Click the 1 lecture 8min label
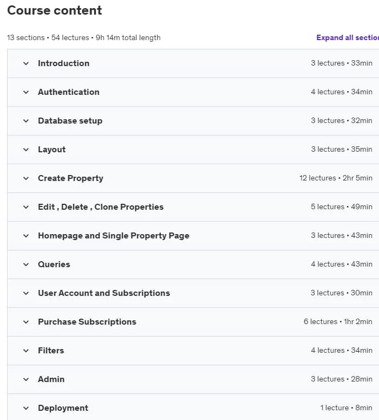This screenshot has width=379, height=420. tap(346, 408)
